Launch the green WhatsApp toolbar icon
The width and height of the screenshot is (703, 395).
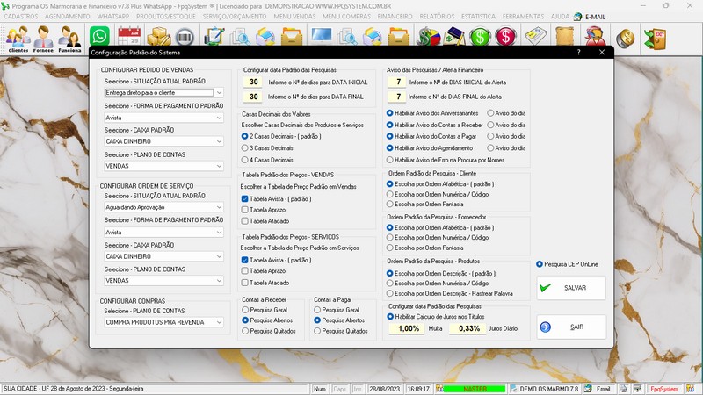point(99,36)
